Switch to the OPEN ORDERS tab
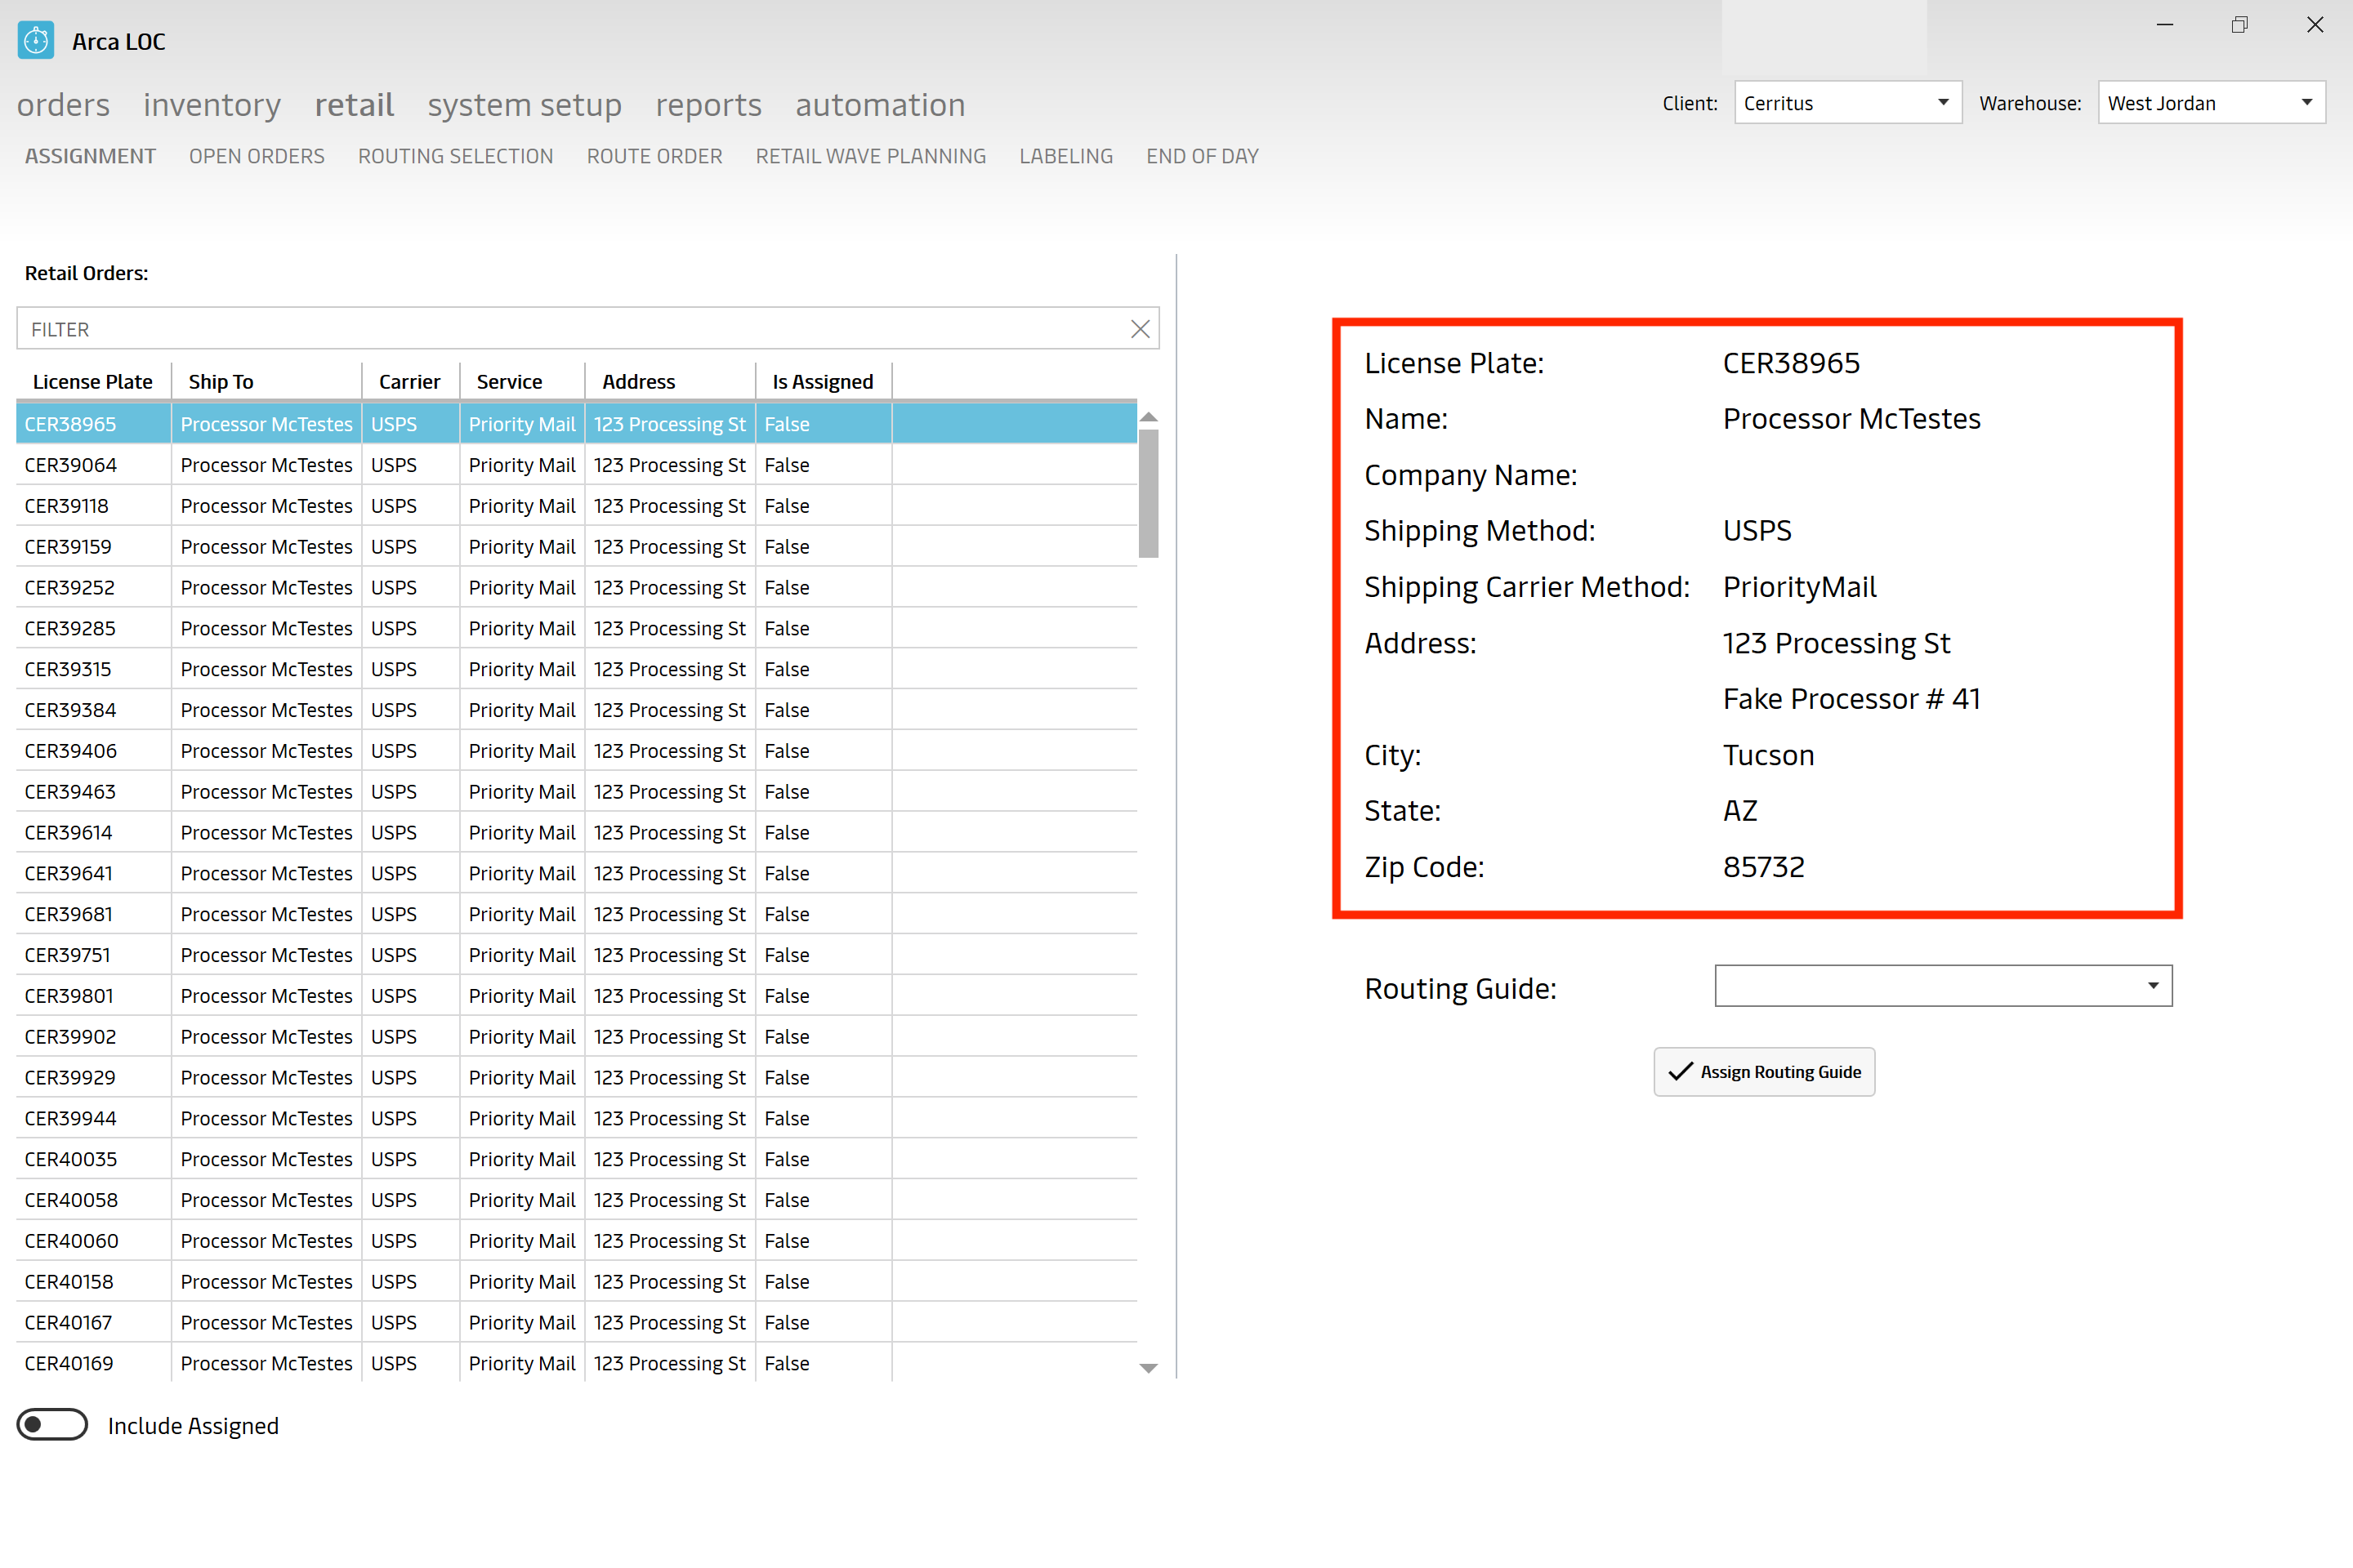The image size is (2353, 1568). tap(257, 156)
